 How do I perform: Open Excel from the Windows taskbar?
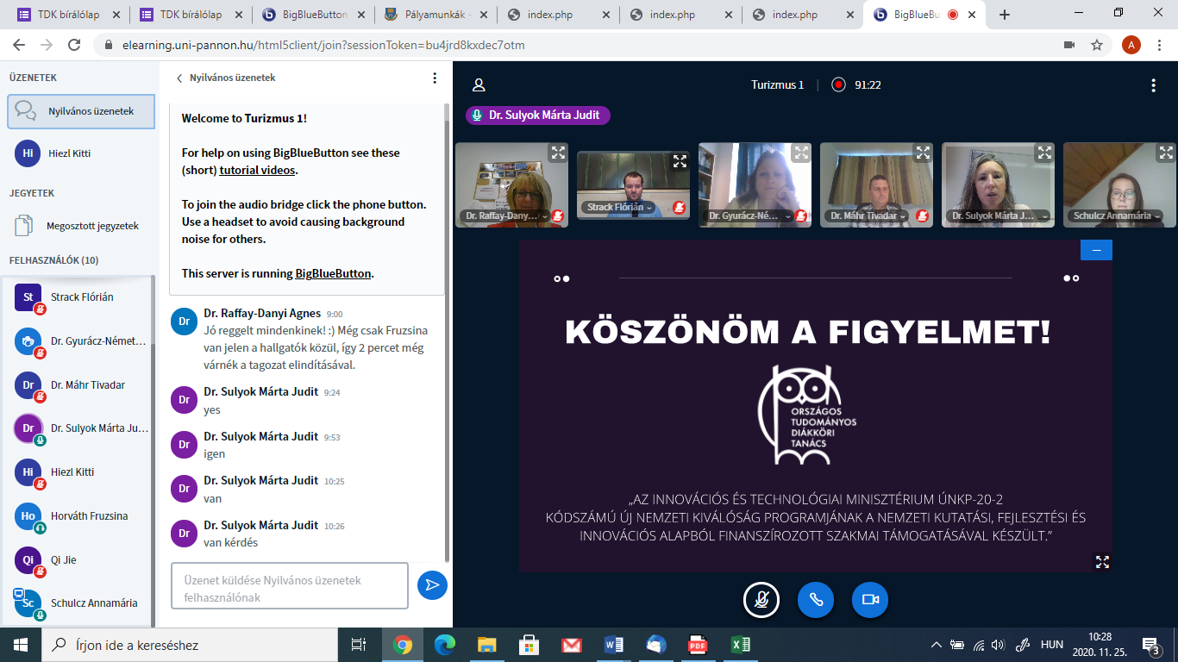pos(740,645)
